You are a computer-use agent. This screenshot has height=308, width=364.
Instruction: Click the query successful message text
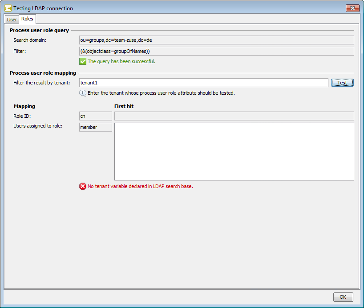[121, 62]
